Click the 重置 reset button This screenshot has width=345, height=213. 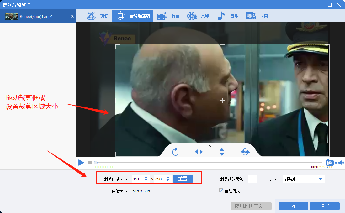tap(183, 179)
